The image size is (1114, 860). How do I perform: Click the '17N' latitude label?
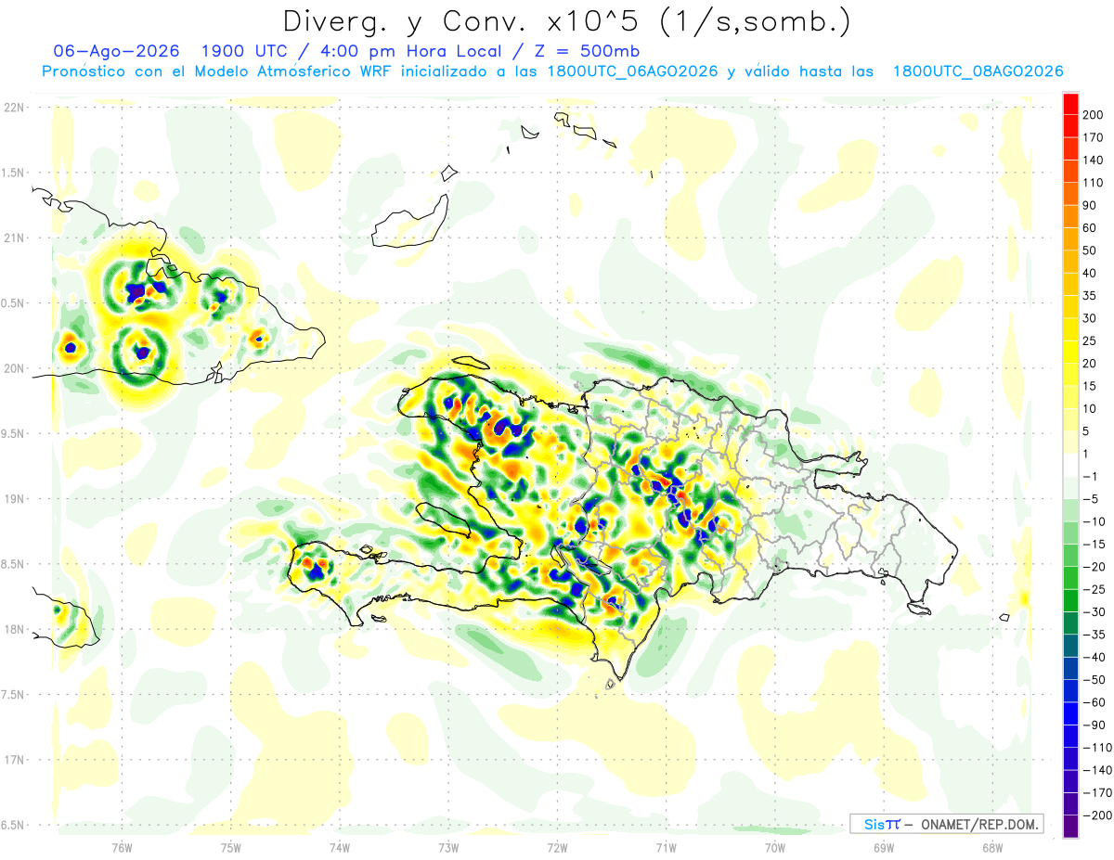pyautogui.click(x=13, y=760)
